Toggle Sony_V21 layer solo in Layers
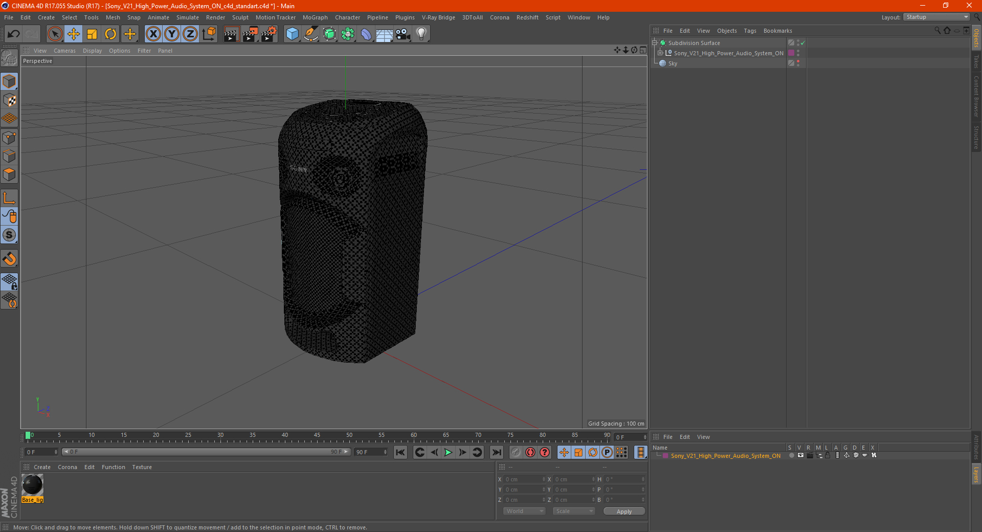982x532 pixels. coord(792,455)
